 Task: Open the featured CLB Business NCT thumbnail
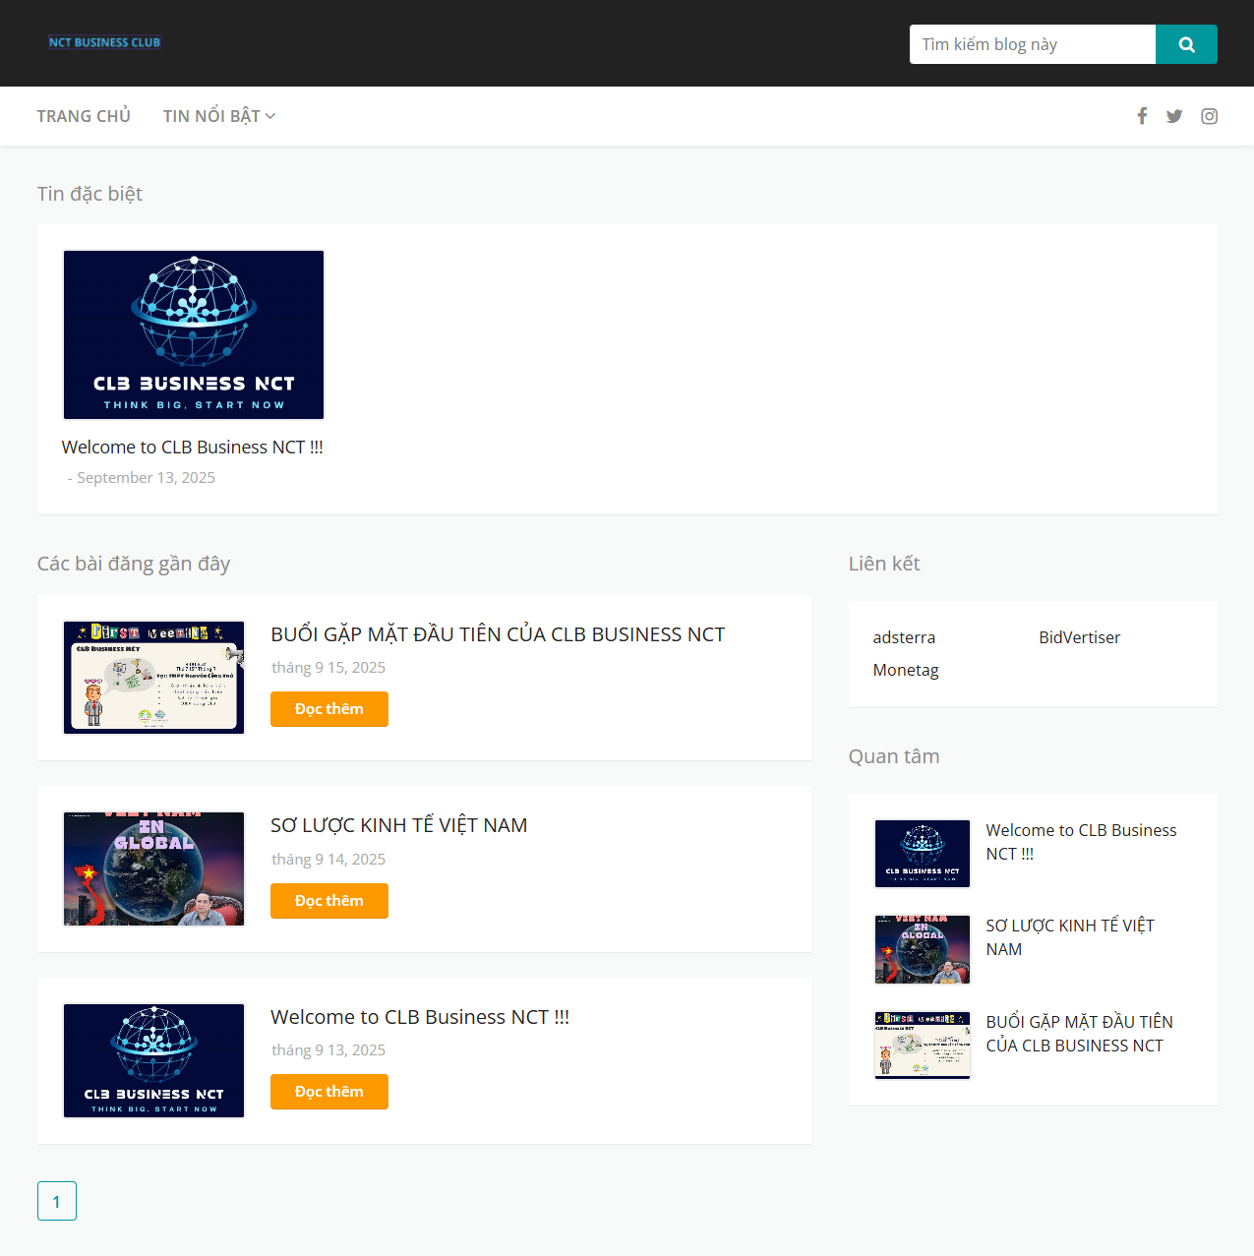[194, 334]
